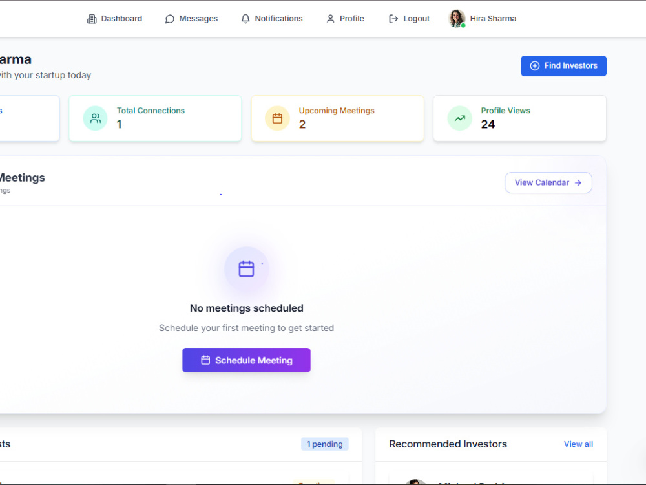Click the arrow icon in View Calendar

[578, 183]
